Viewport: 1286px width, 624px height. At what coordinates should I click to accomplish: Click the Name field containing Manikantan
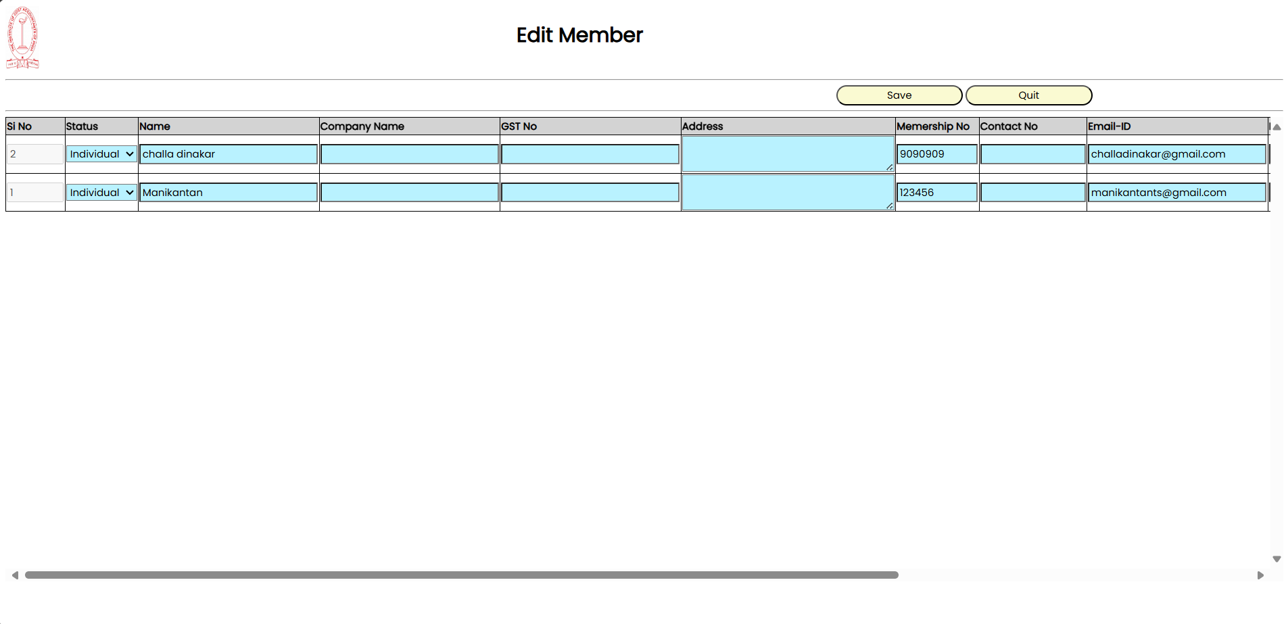(229, 193)
